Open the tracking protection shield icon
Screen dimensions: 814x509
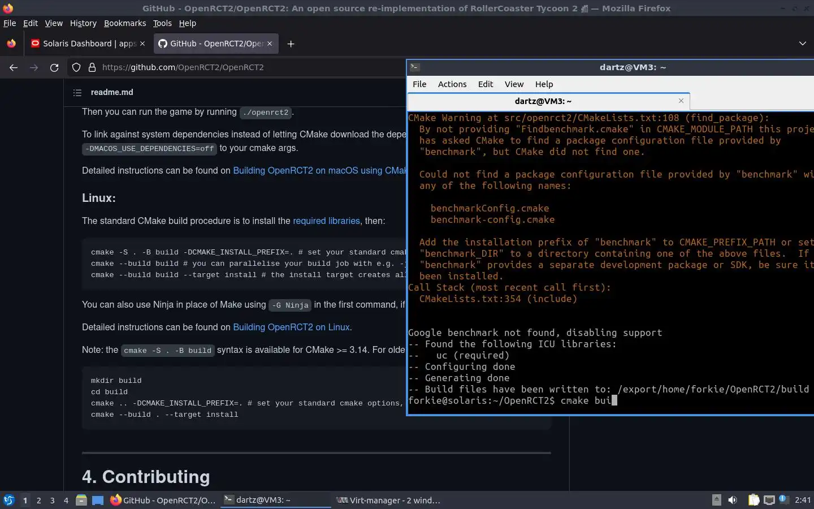(x=76, y=67)
